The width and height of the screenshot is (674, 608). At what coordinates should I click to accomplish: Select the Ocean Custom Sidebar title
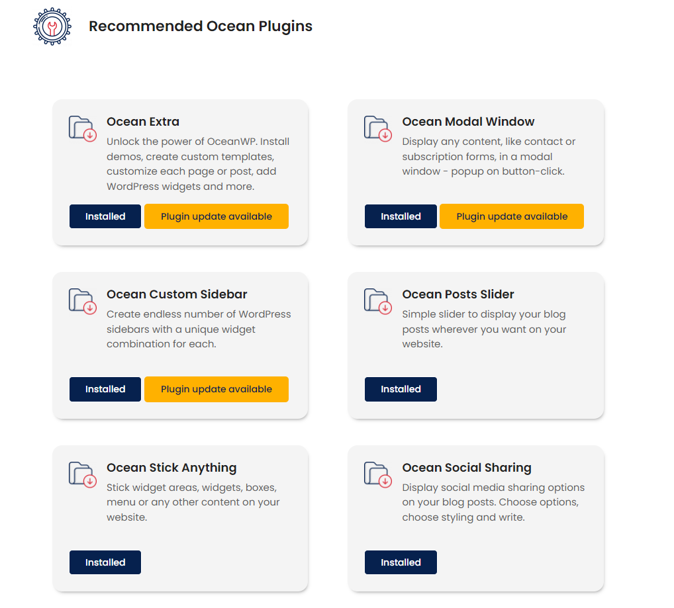coord(177,294)
